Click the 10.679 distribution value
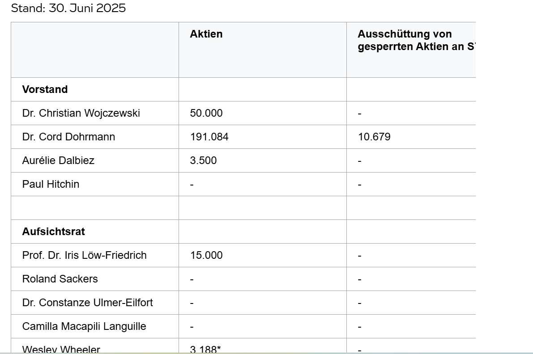Screen dimensions: 533x354 tap(374, 137)
